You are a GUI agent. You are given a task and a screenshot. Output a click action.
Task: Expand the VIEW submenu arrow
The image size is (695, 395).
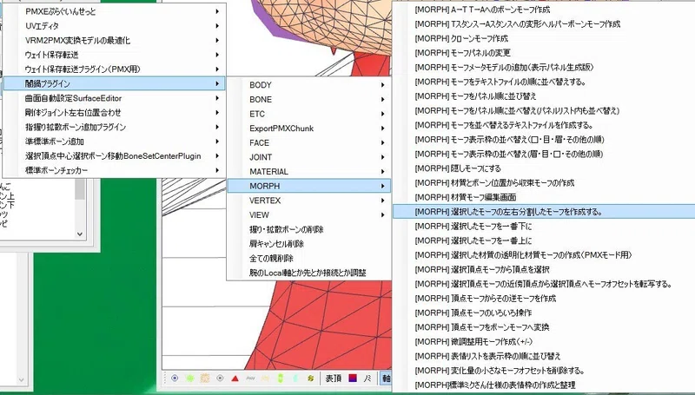coord(382,214)
